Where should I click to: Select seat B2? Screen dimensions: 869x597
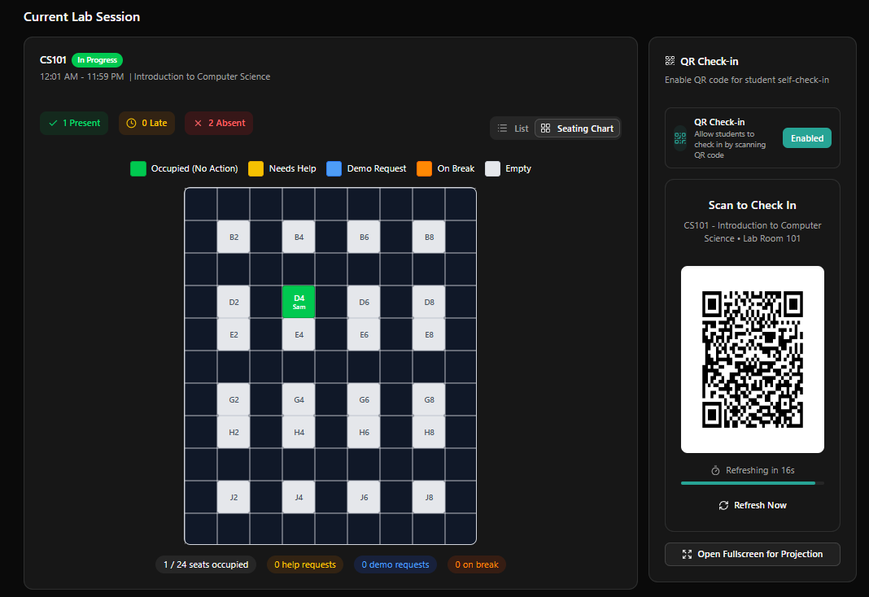[x=234, y=237]
